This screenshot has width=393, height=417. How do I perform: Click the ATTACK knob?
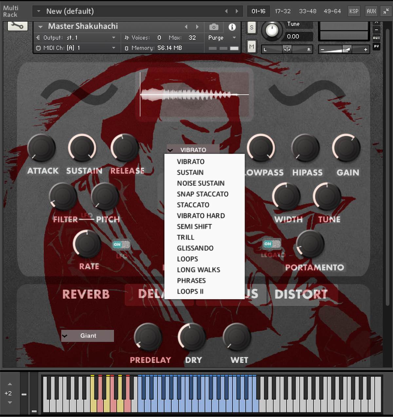click(42, 148)
